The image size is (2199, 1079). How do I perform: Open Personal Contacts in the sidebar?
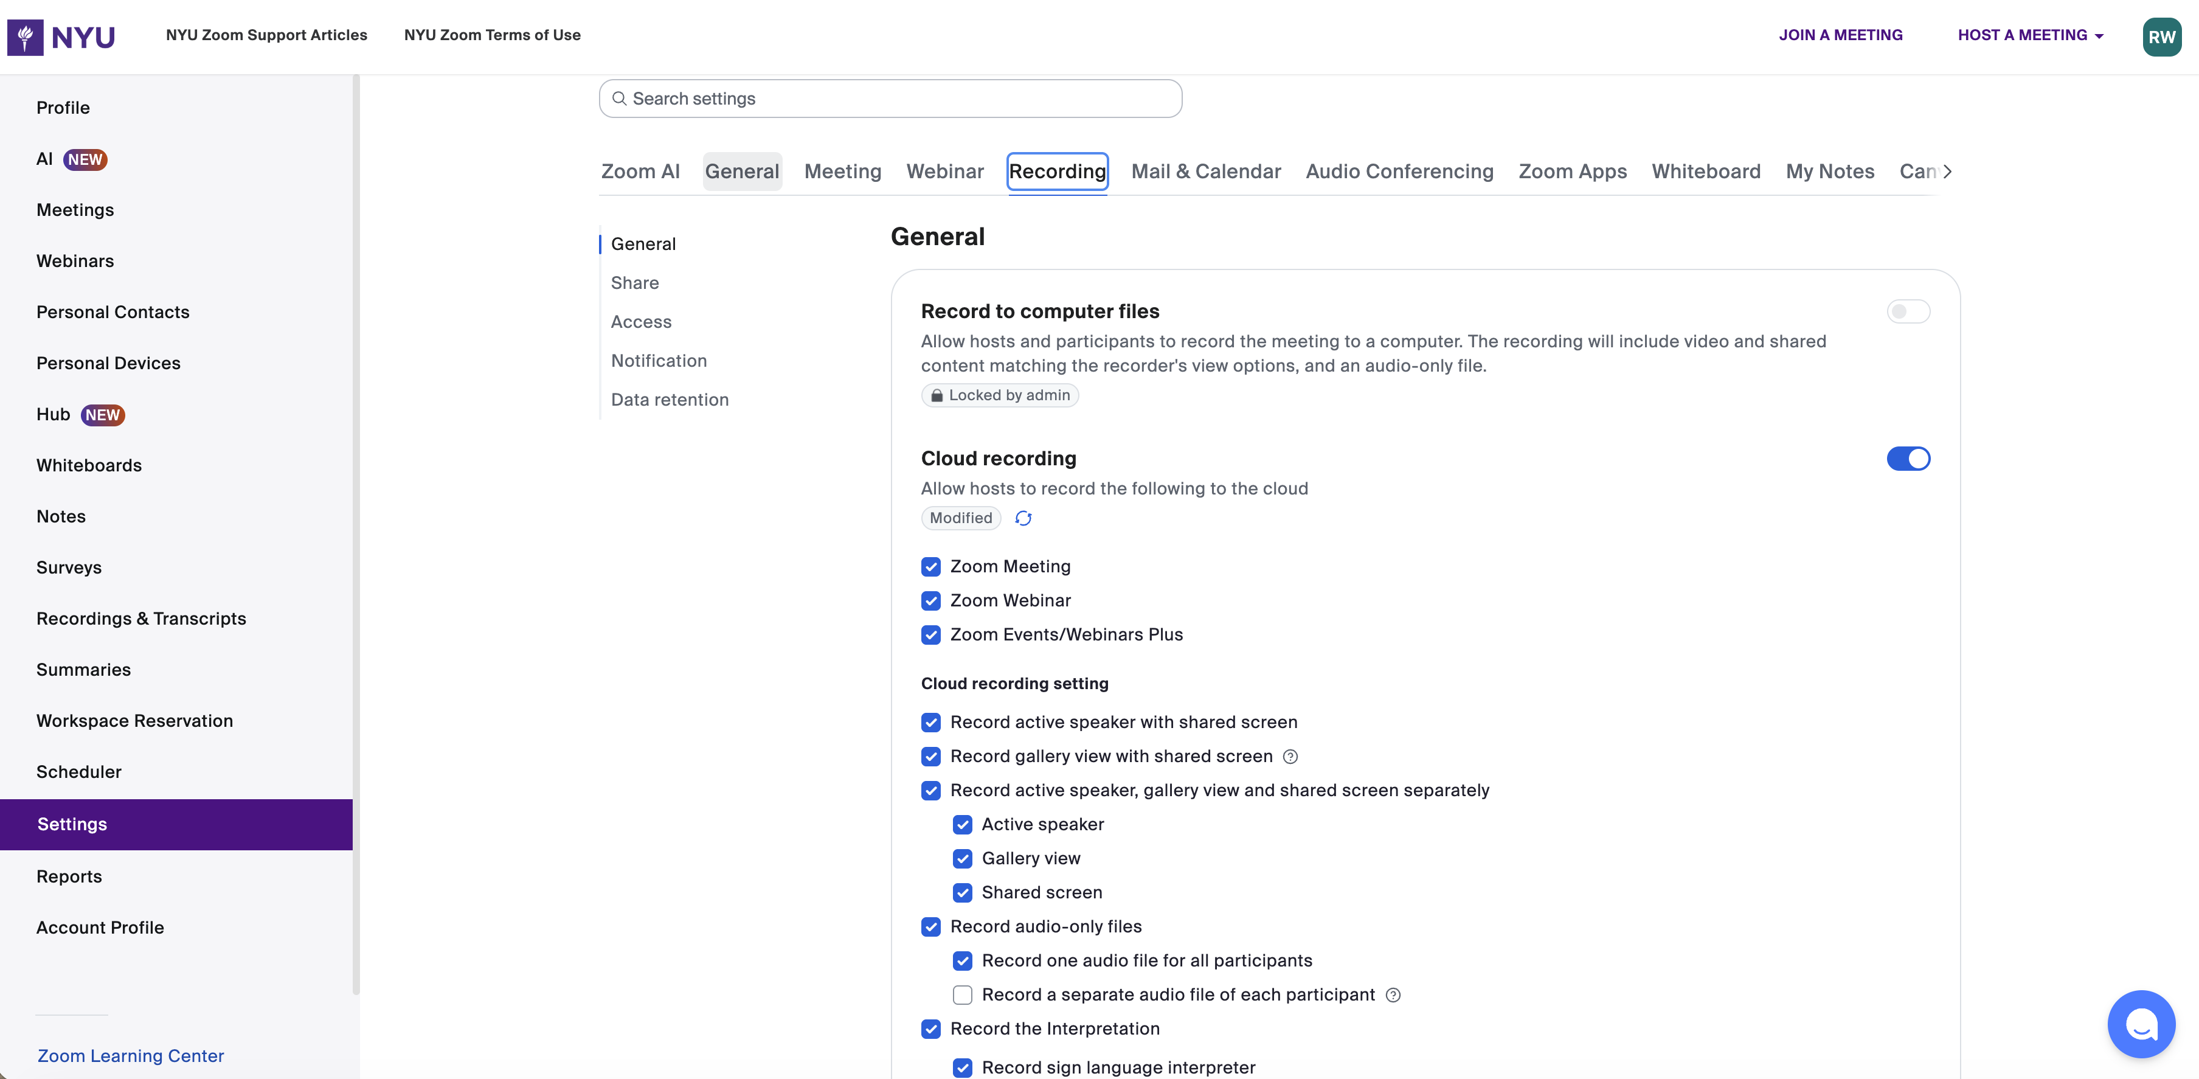[x=113, y=313]
